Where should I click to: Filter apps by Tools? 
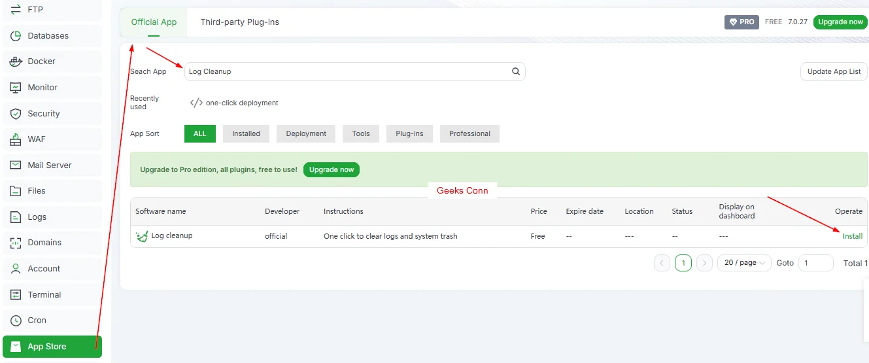[x=361, y=133]
